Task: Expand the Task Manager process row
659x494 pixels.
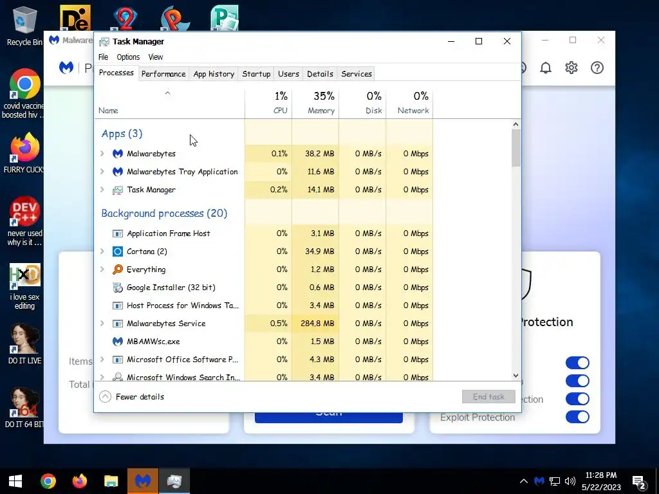Action: pos(102,190)
